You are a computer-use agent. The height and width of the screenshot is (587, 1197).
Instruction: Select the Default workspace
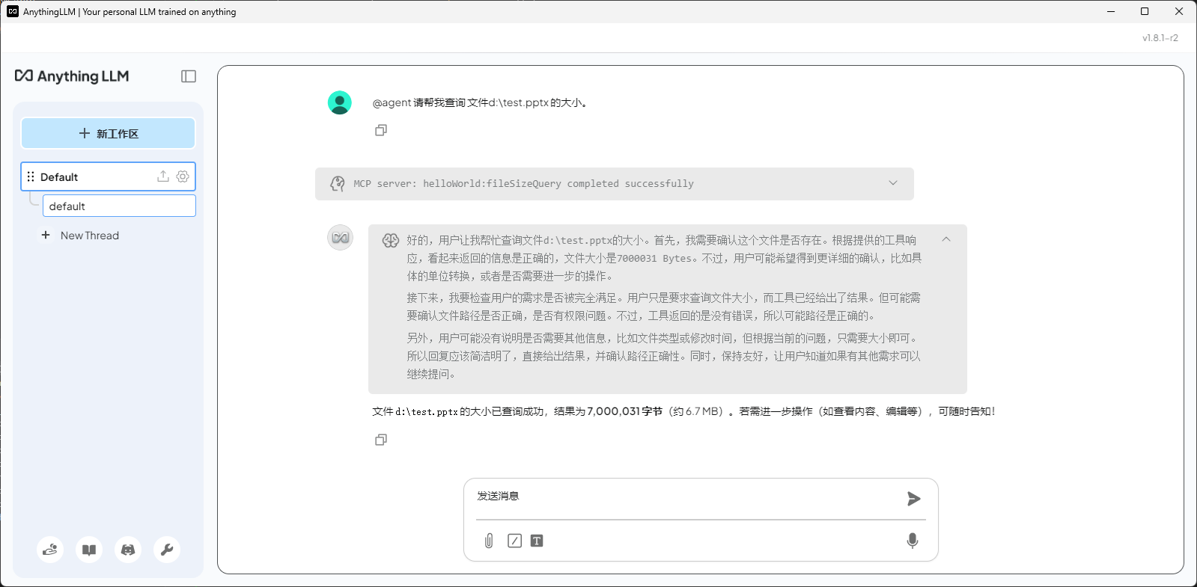[x=108, y=176]
